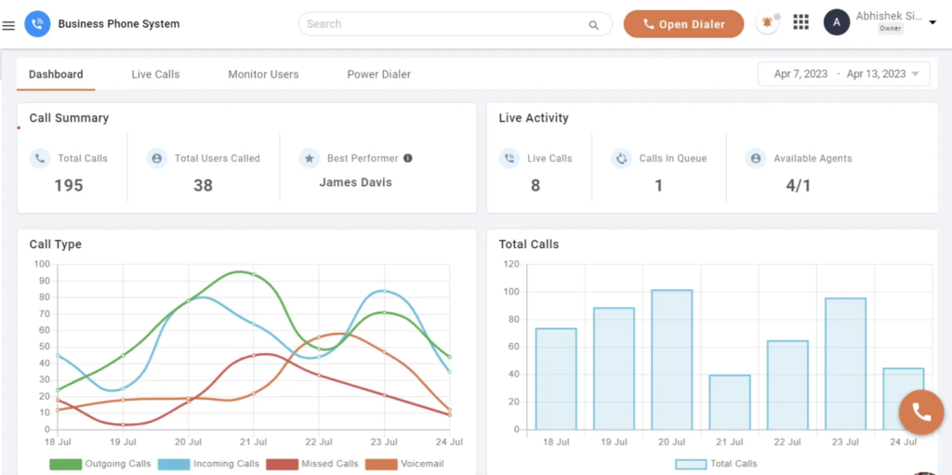Viewport: 952px width, 475px height.
Task: Click the Live Calls phone icon
Action: click(509, 159)
